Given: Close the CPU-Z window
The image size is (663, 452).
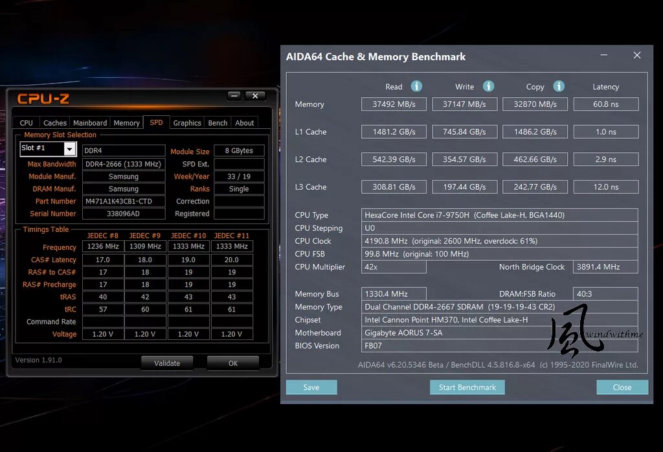Looking at the screenshot, I should click(255, 96).
